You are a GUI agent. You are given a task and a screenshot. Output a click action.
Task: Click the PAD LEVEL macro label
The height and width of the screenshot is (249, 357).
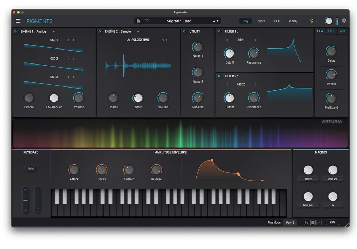[308, 205]
